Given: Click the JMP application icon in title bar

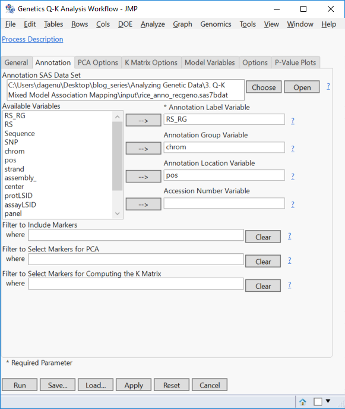Looking at the screenshot, I should pyautogui.click(x=10, y=9).
